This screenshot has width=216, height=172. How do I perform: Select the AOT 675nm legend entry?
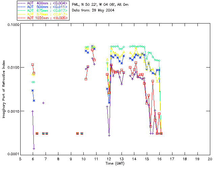point(43,10)
